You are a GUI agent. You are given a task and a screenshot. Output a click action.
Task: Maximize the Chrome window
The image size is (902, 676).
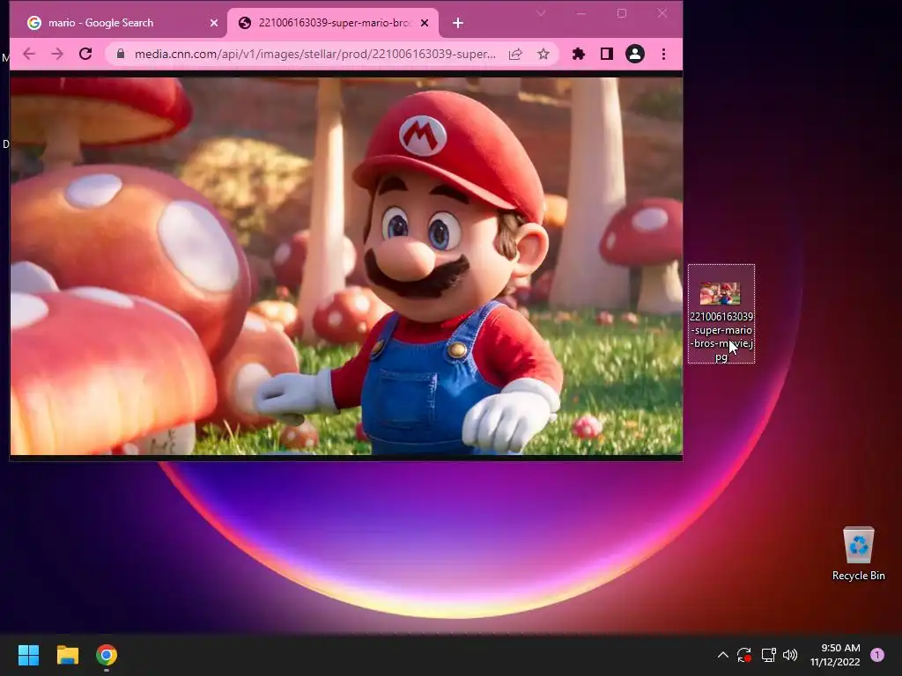click(x=622, y=13)
